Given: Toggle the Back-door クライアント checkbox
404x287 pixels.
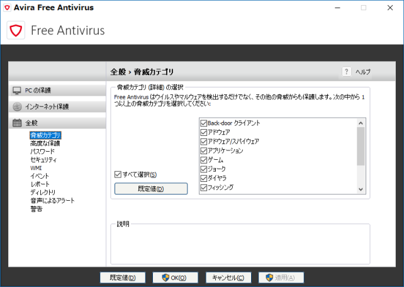Looking at the screenshot, I should click(203, 123).
